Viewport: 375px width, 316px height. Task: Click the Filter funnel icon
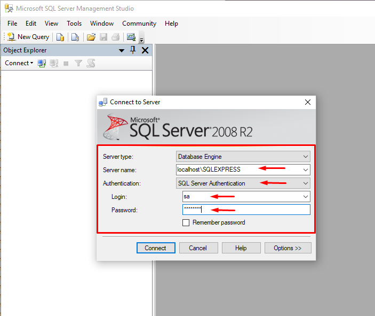point(78,63)
